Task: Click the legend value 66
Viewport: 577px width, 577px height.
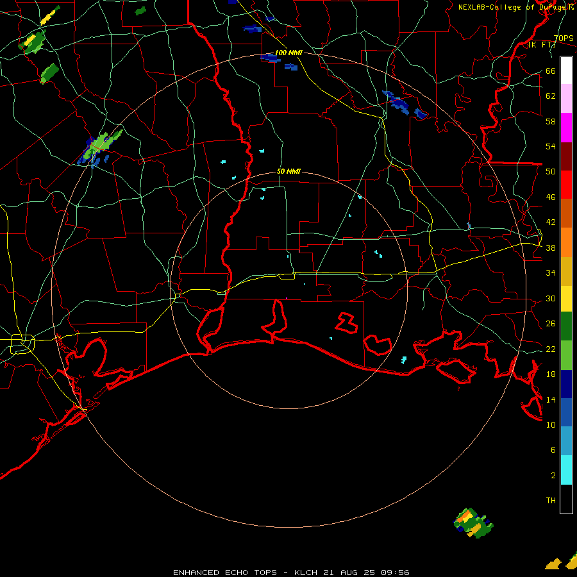Action: click(x=551, y=71)
